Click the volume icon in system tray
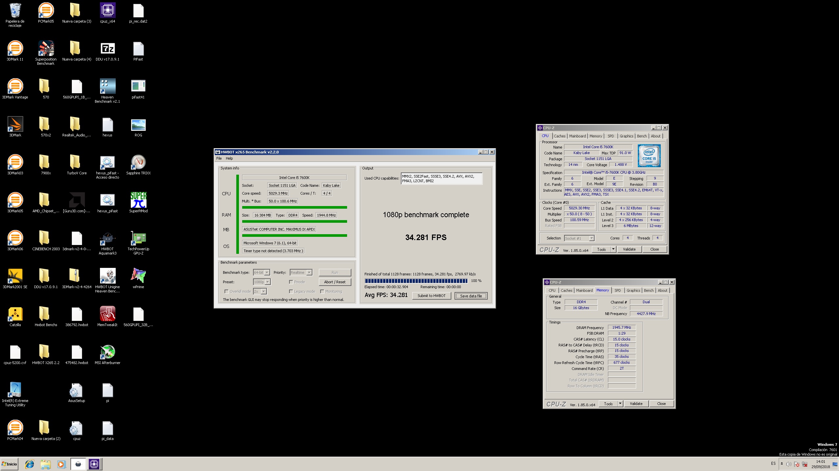 [789, 464]
